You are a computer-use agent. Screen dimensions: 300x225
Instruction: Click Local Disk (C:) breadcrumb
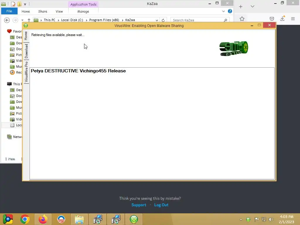coord(72,20)
